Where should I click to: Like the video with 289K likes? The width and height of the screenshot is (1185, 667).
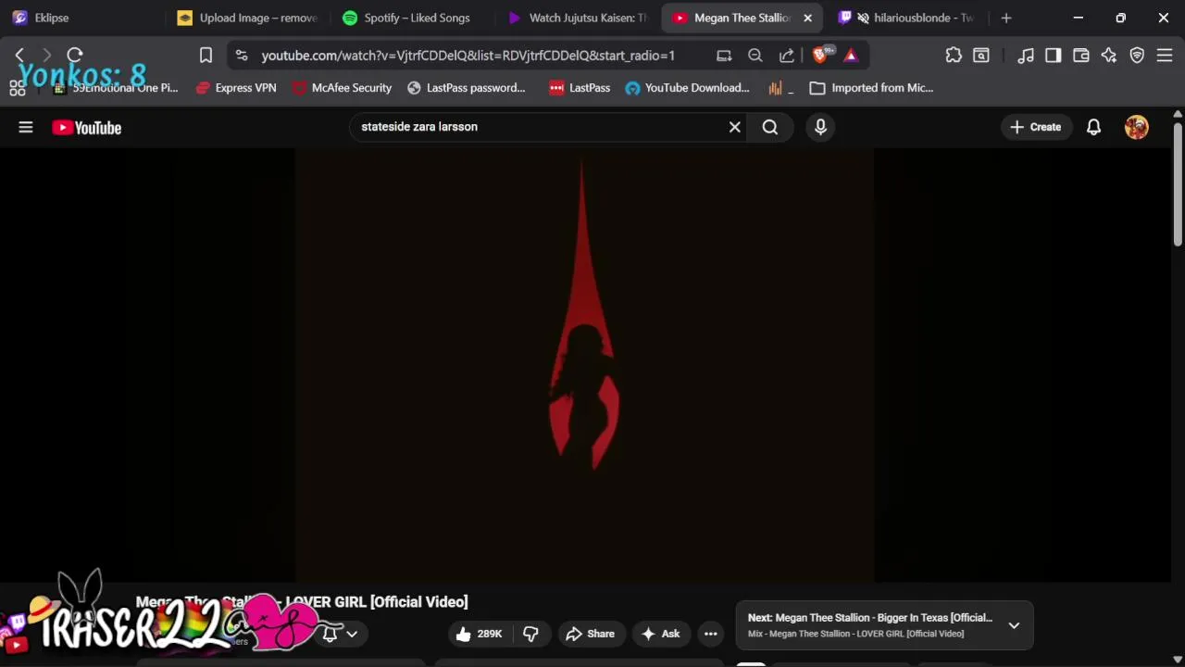pyautogui.click(x=479, y=634)
